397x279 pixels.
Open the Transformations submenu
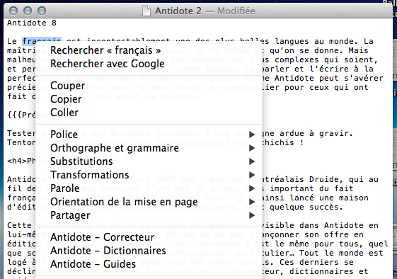[149, 175]
